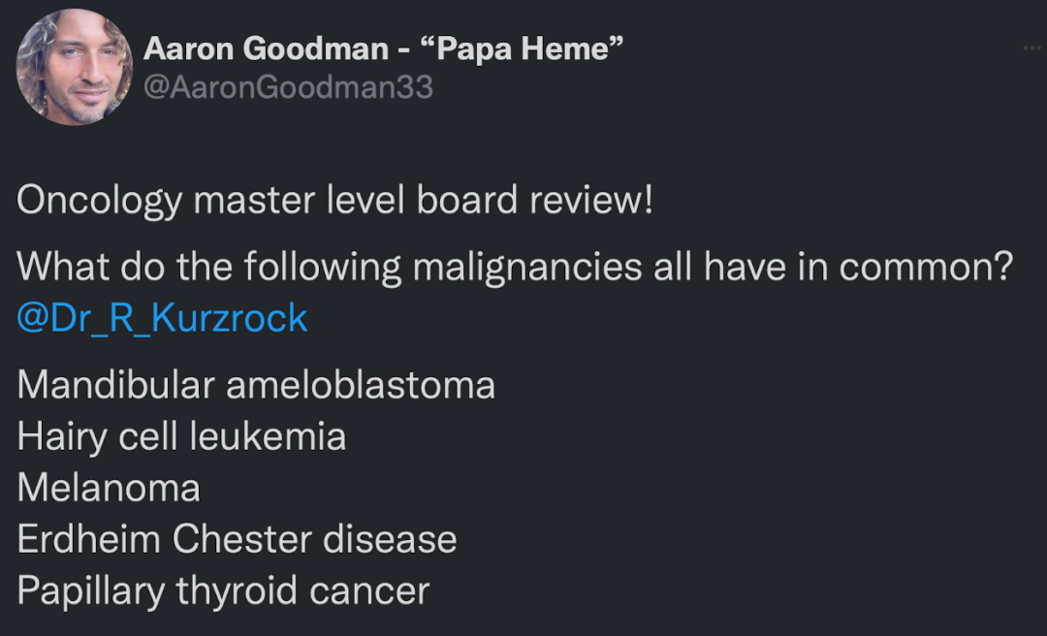Click the "Papillary thyroid cancer" line

pos(223,590)
